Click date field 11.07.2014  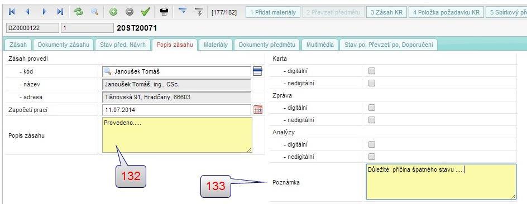(x=176, y=110)
